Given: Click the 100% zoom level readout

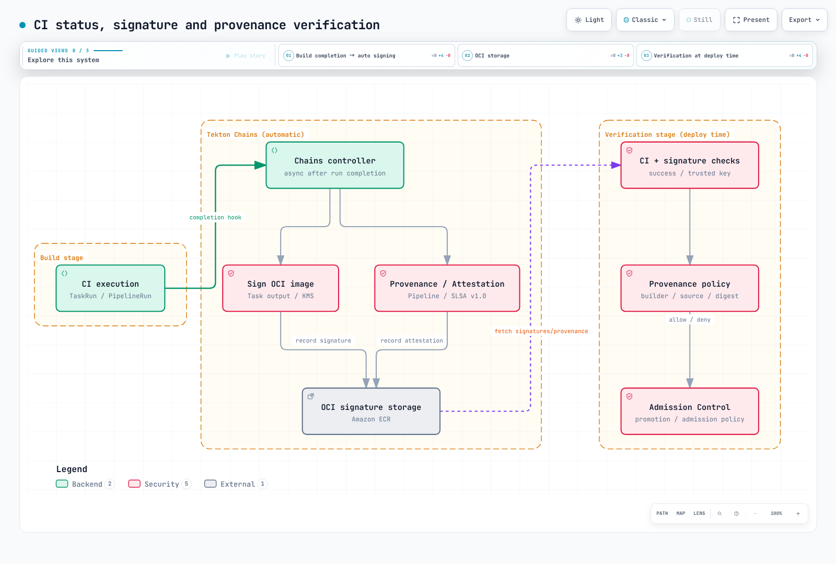Looking at the screenshot, I should (776, 513).
